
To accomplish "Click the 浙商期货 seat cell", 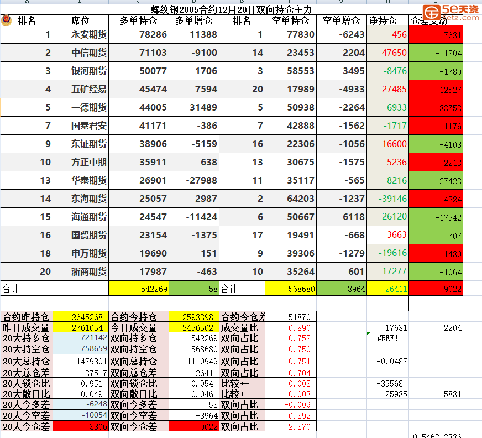I will click(x=81, y=272).
